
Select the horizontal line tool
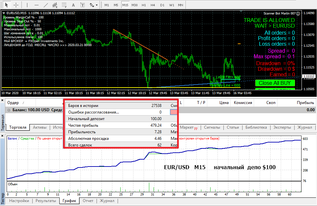(36, 5)
